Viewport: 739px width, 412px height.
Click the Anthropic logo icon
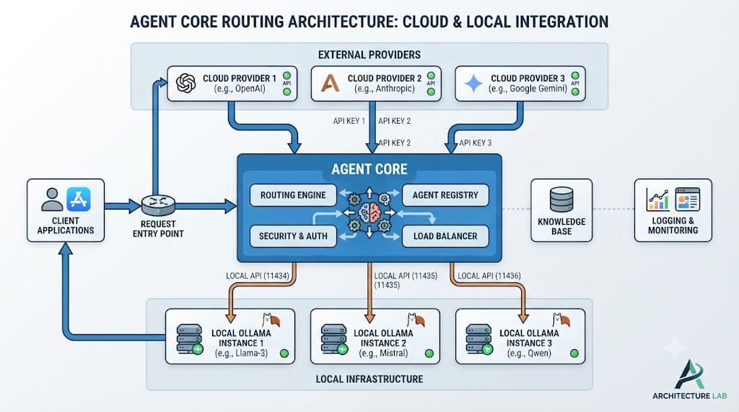pyautogui.click(x=330, y=84)
